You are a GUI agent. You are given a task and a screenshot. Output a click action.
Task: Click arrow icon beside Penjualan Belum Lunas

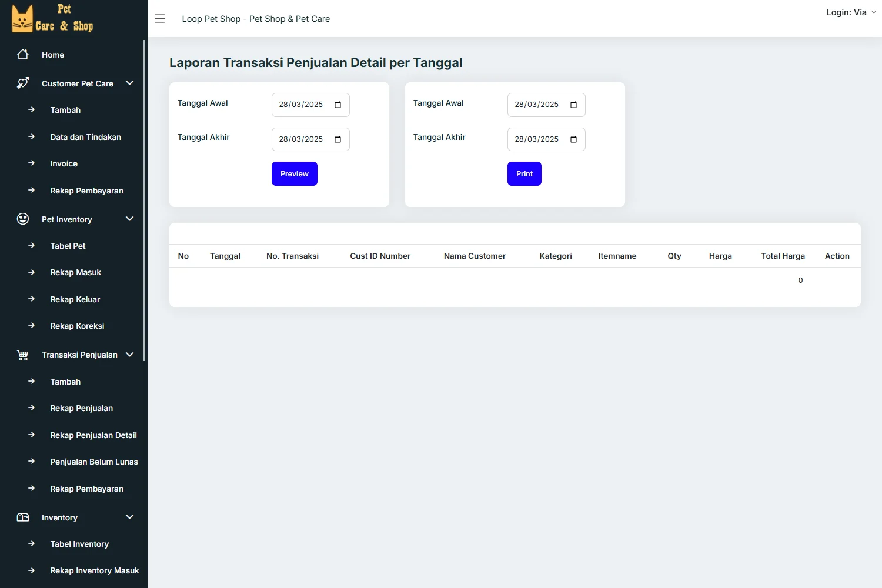point(32,461)
